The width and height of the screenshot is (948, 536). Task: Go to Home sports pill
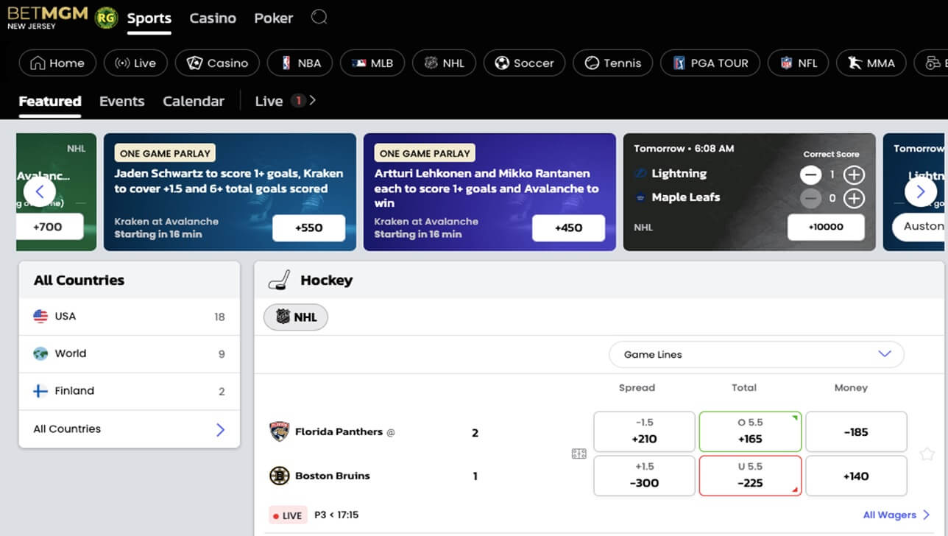click(x=57, y=63)
